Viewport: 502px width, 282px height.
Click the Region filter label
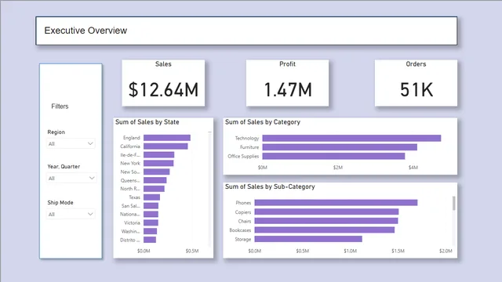56,132
